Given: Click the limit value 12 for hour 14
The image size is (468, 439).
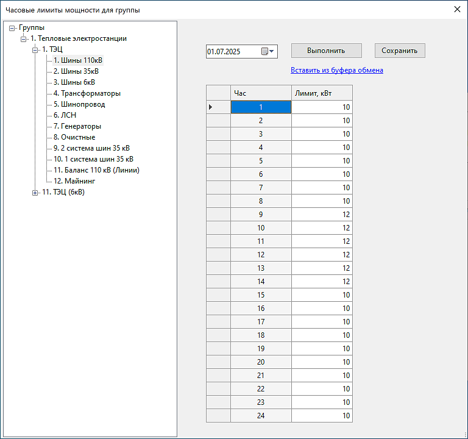Looking at the screenshot, I should 322,281.
